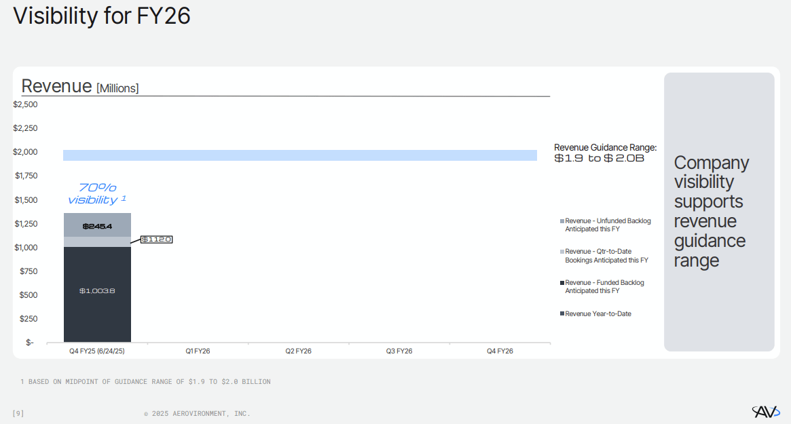
Task: Click the "Company visibility supports" side panel
Action: (718, 211)
